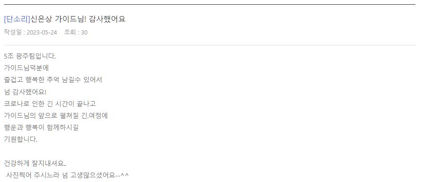Screen dimensions: 423x182
Task: Click the line 가이드님의 앞으로 펼쳐질 긴.여정에
Action: (x=56, y=116)
